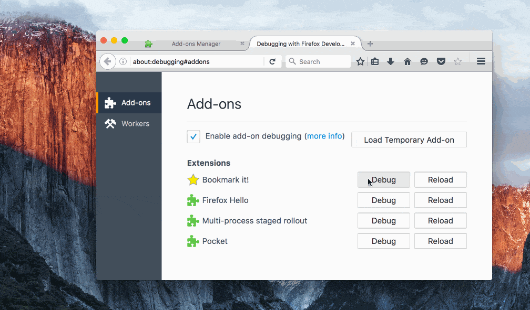Click the Bookmark it! extension name
Screen dimensions: 530x310
[x=226, y=180]
